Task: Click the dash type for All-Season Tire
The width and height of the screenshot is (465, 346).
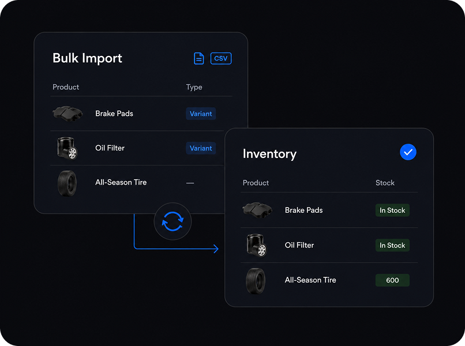Action: (190, 183)
